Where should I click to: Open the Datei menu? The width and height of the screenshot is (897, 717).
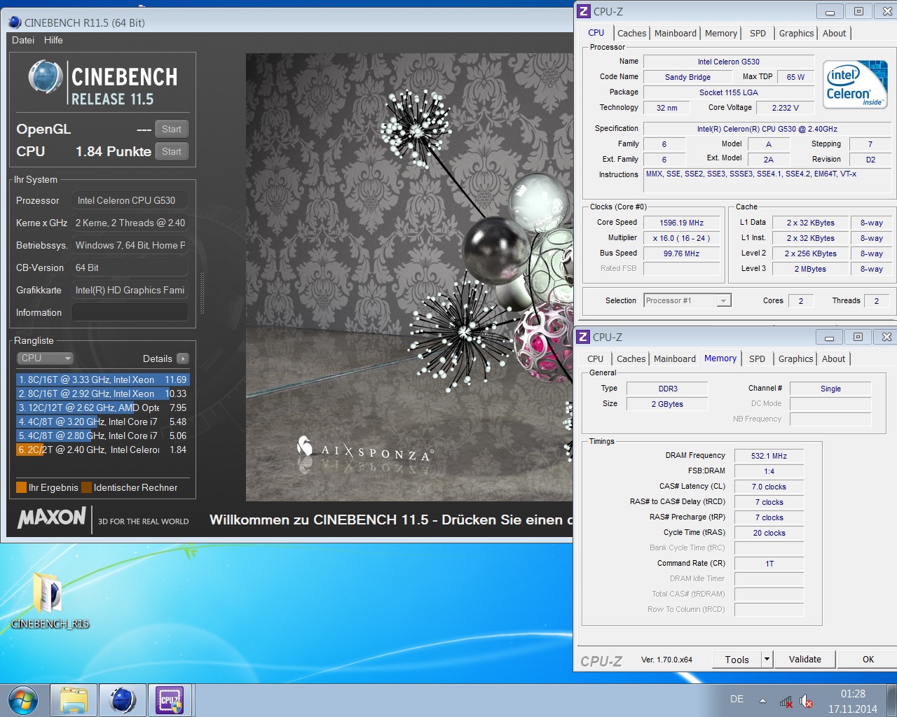[23, 40]
